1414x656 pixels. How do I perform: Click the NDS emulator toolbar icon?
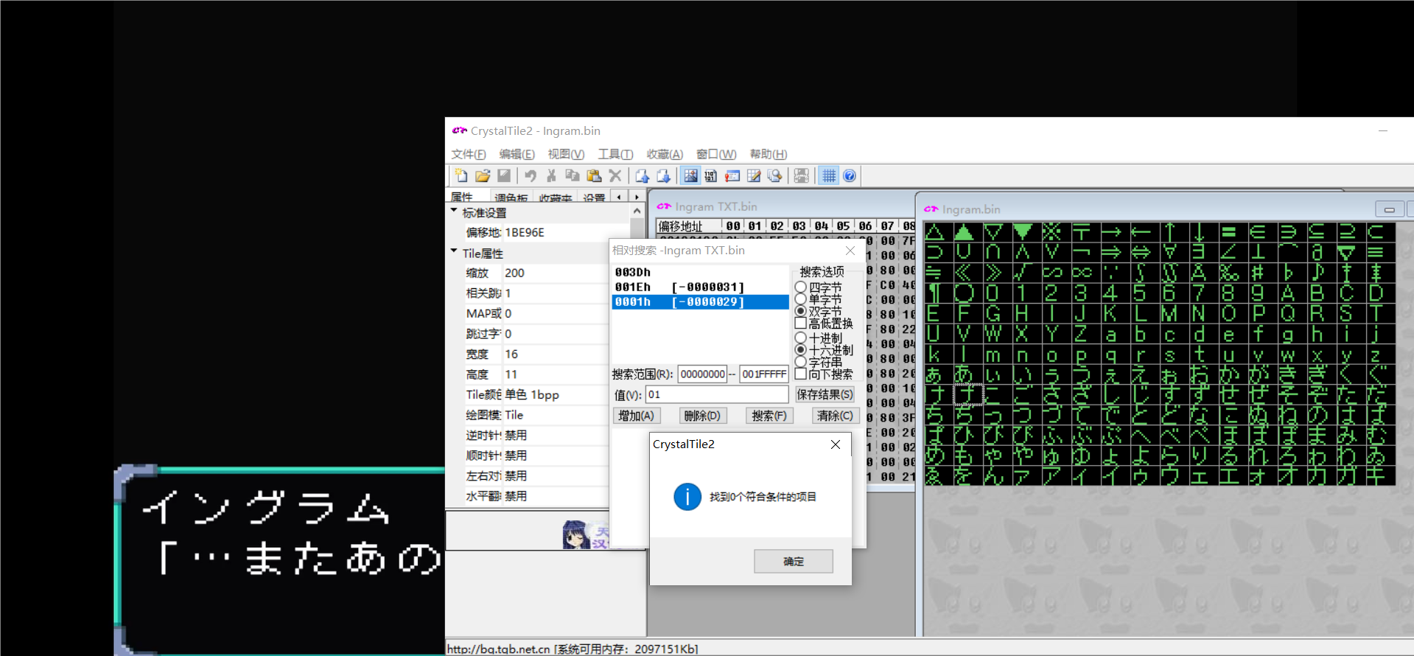tap(802, 175)
